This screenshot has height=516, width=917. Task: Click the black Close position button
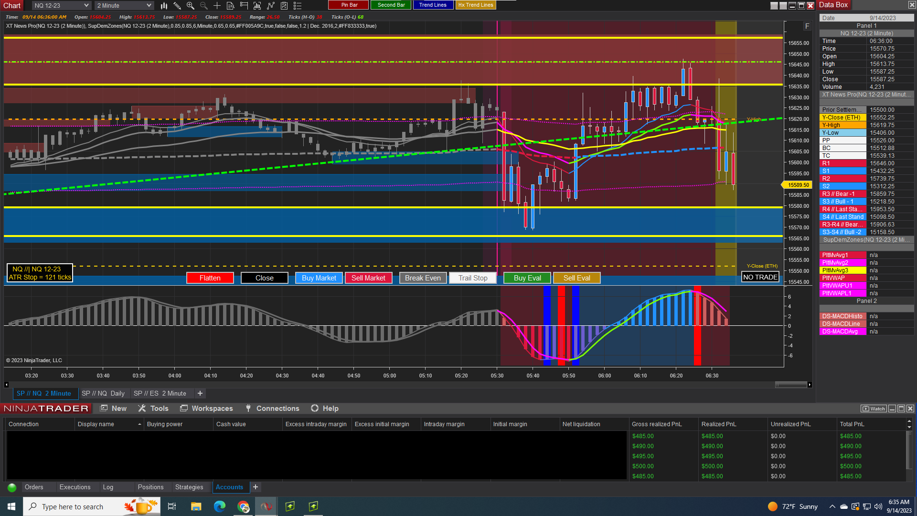tap(265, 278)
